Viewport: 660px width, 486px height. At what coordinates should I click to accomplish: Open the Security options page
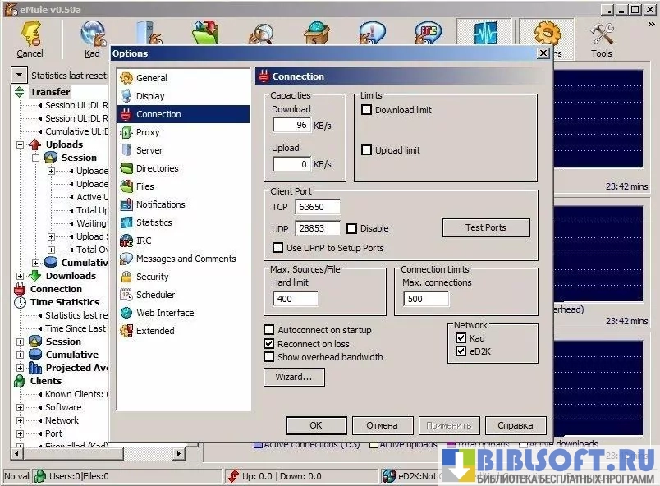(x=152, y=277)
